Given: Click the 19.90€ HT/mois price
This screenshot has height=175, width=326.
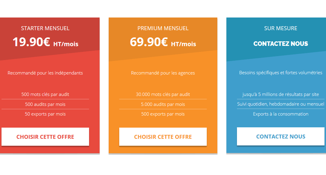Looking at the screenshot, I should point(45,42).
